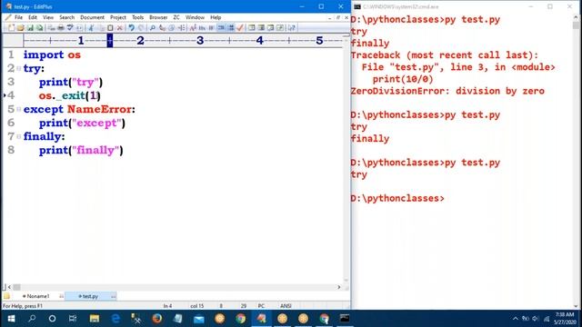Viewport: 582px width, 327px height.
Task: Click the Go to Line icon
Action: (181, 28)
